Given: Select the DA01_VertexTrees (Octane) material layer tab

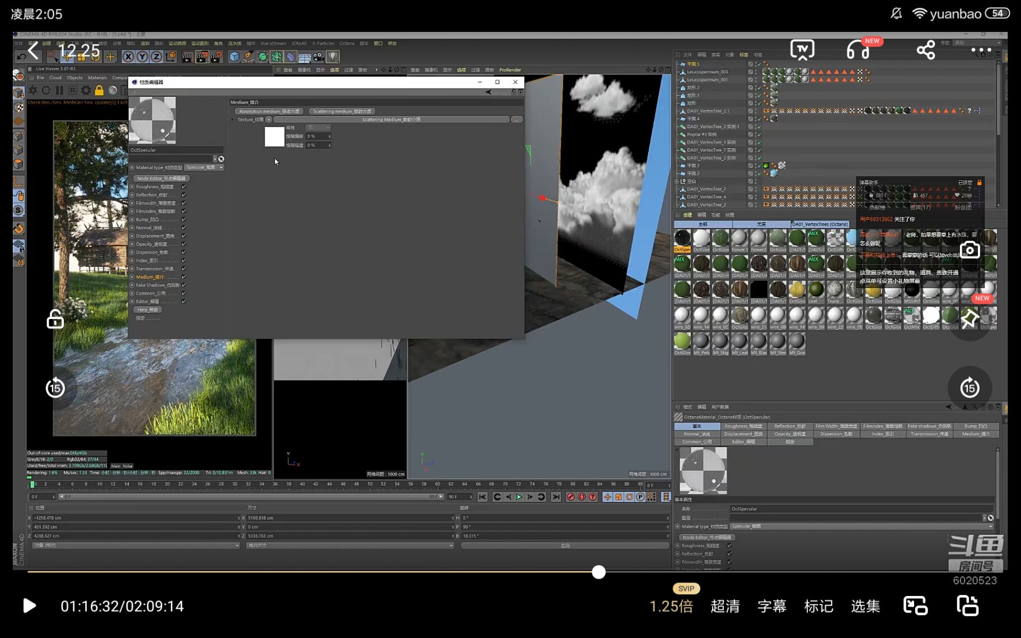Looking at the screenshot, I should coord(820,224).
